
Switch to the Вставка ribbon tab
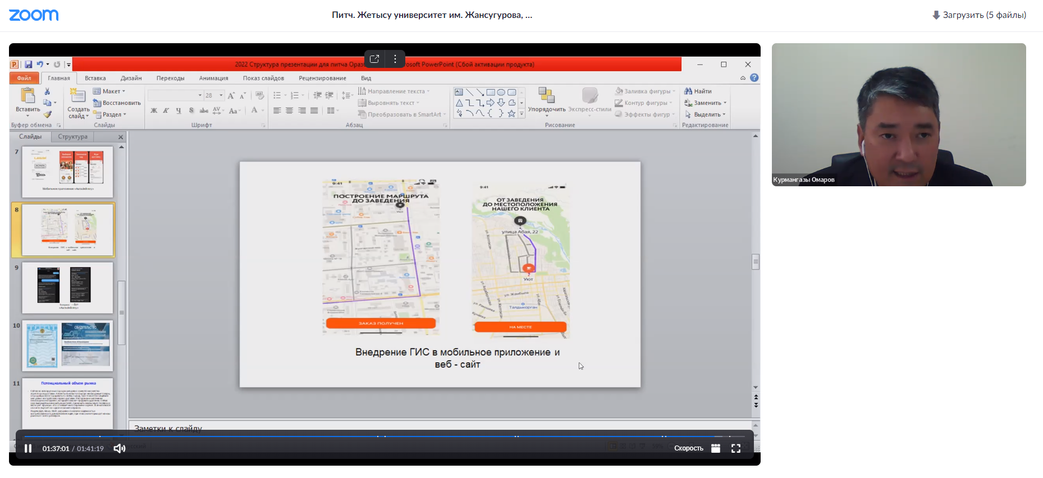[x=95, y=78]
